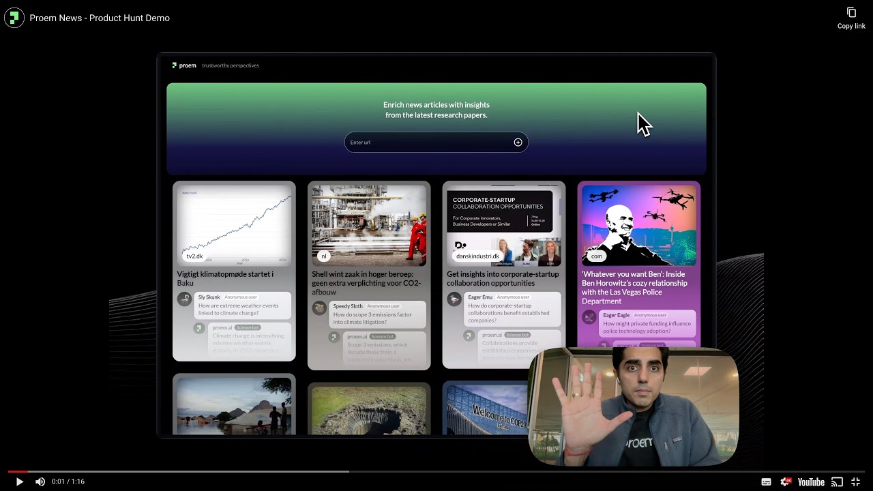Mute the video volume
873x491 pixels.
click(40, 481)
